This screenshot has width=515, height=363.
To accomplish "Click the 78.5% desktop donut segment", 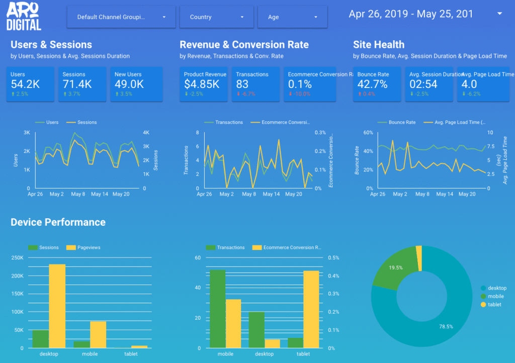I will pyautogui.click(x=446, y=326).
